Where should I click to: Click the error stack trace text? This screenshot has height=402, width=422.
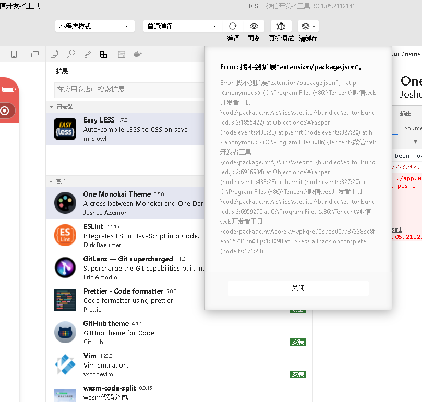pyautogui.click(x=298, y=167)
